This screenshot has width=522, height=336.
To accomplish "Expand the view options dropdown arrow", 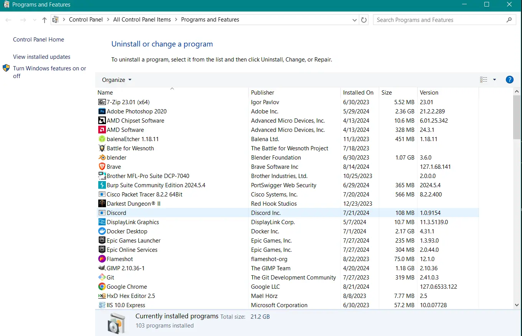I will tap(494, 80).
